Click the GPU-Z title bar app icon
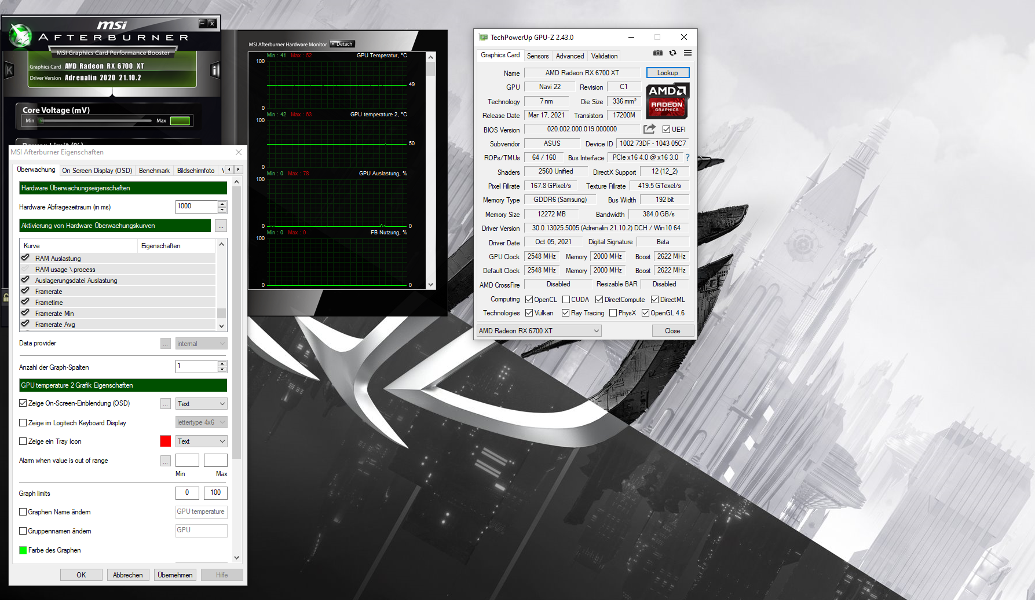1035x600 pixels. point(483,38)
